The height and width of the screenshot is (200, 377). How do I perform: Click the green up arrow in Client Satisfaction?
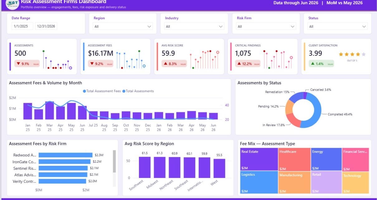point(313,64)
